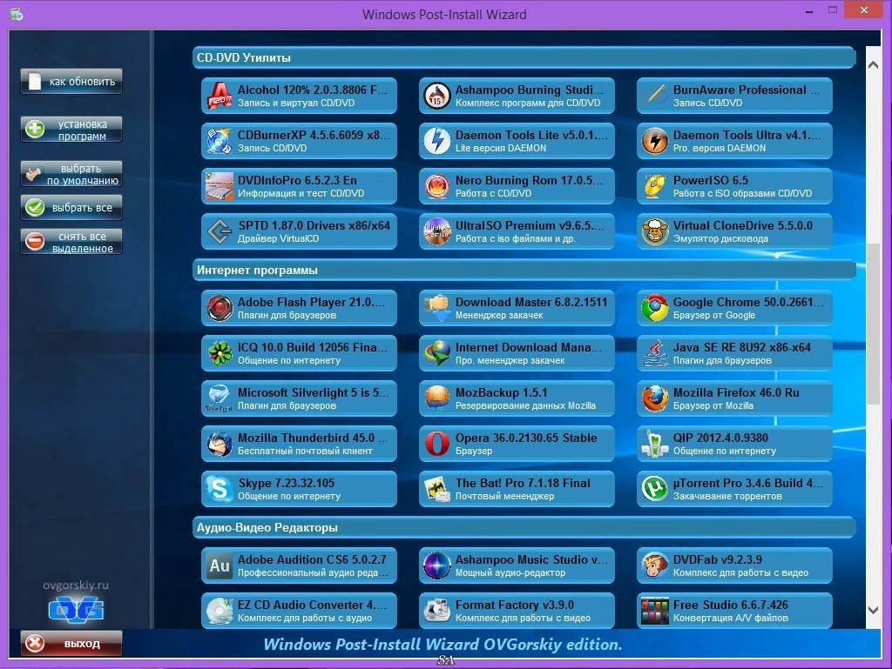Click the MozBackup icon
The height and width of the screenshot is (669, 892).
click(437, 398)
